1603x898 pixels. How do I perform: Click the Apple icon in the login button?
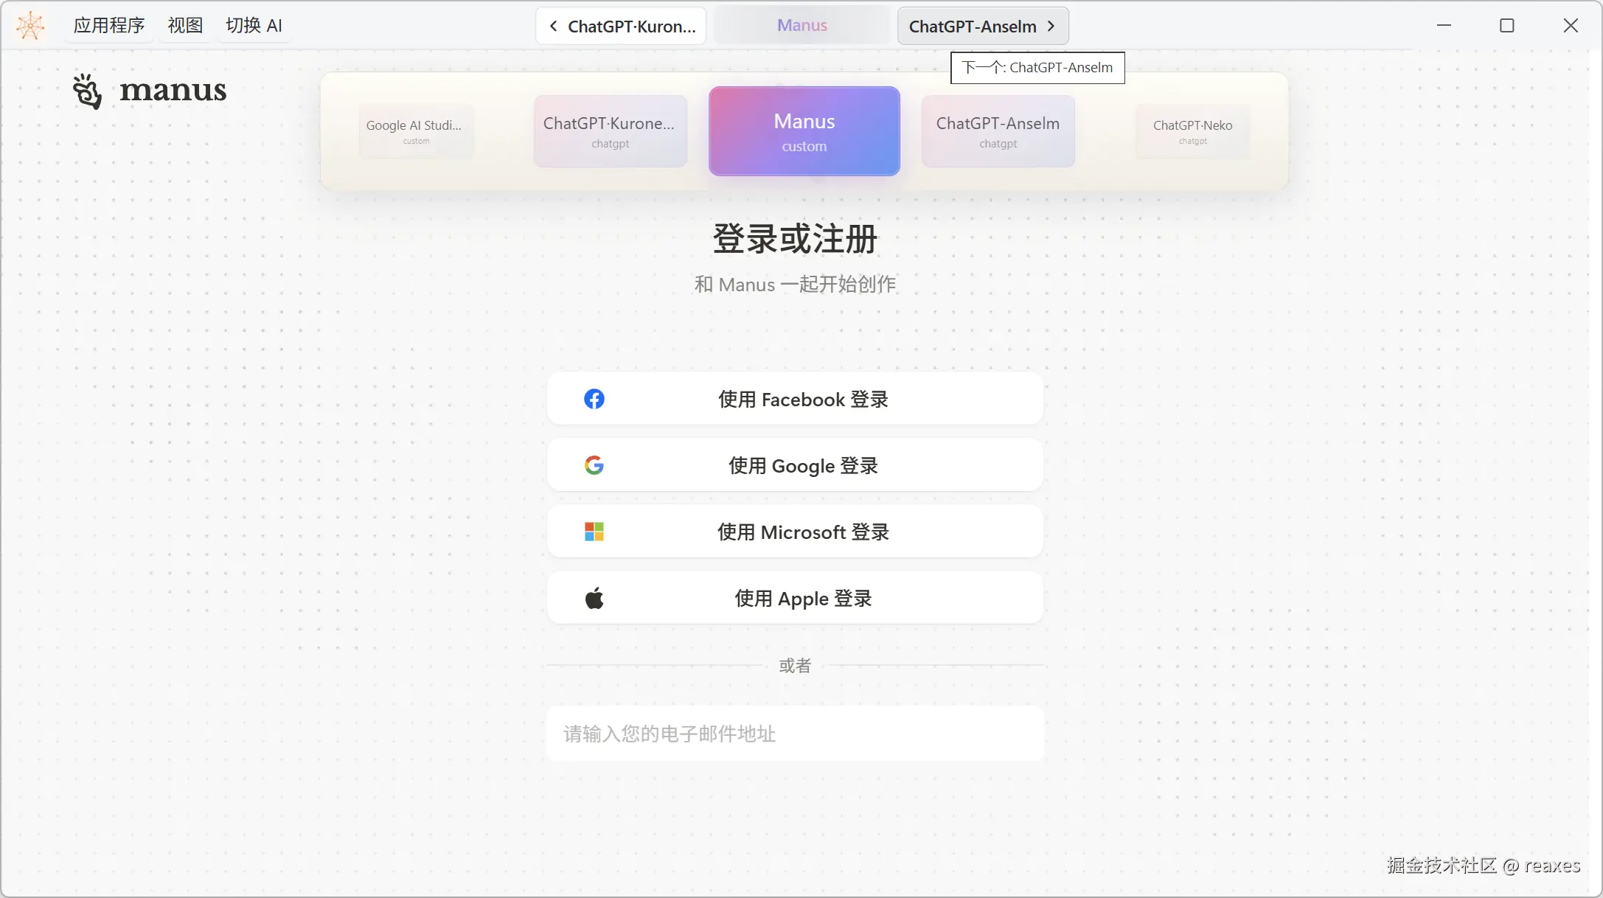point(594,598)
